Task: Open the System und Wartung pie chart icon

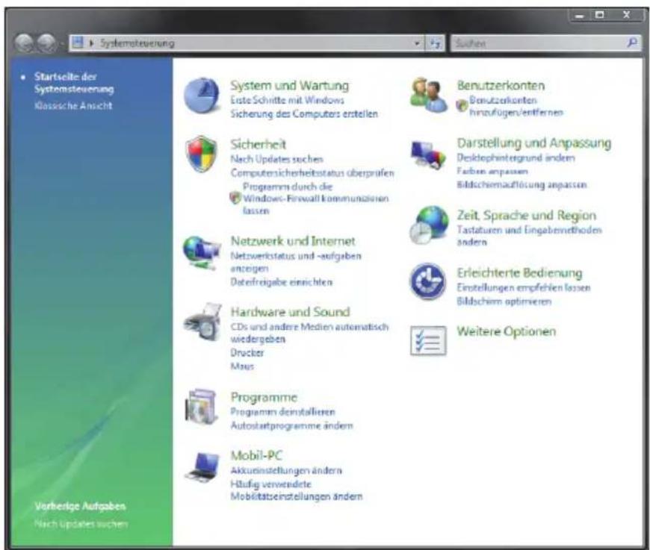Action: tap(202, 96)
